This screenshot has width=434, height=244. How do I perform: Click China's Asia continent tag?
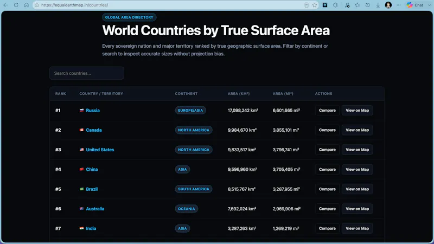tap(182, 169)
